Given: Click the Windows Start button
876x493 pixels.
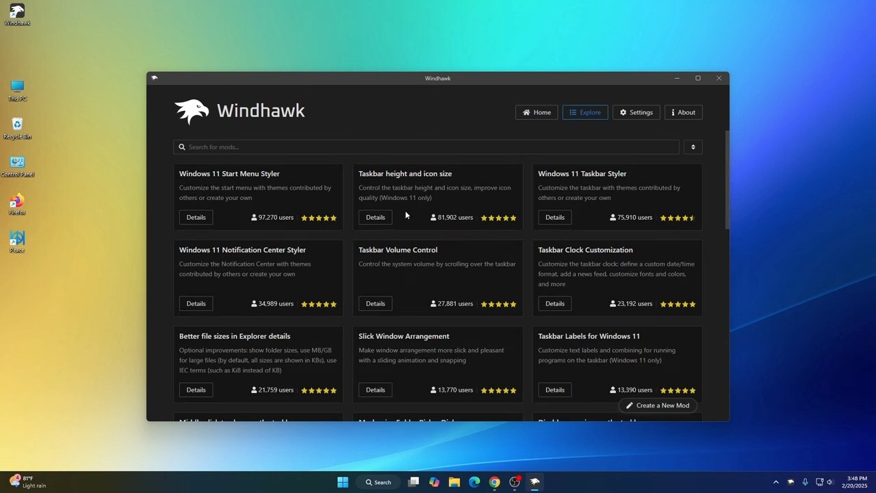Looking at the screenshot, I should [x=343, y=482].
